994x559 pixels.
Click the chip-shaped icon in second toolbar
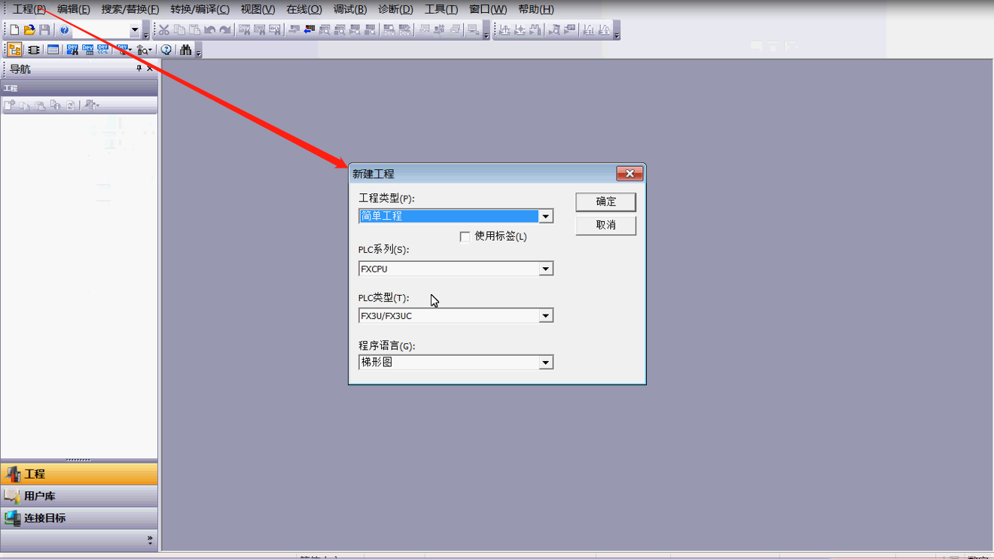coord(33,50)
